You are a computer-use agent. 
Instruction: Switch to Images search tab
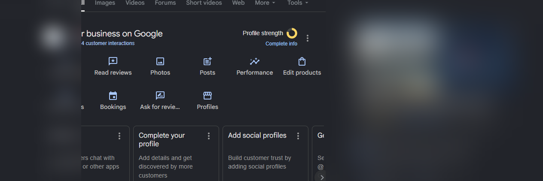105,3
